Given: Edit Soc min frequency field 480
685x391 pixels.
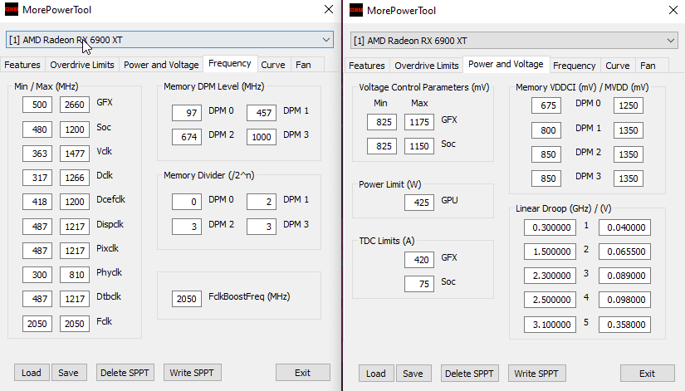Looking at the screenshot, I should coord(37,130).
